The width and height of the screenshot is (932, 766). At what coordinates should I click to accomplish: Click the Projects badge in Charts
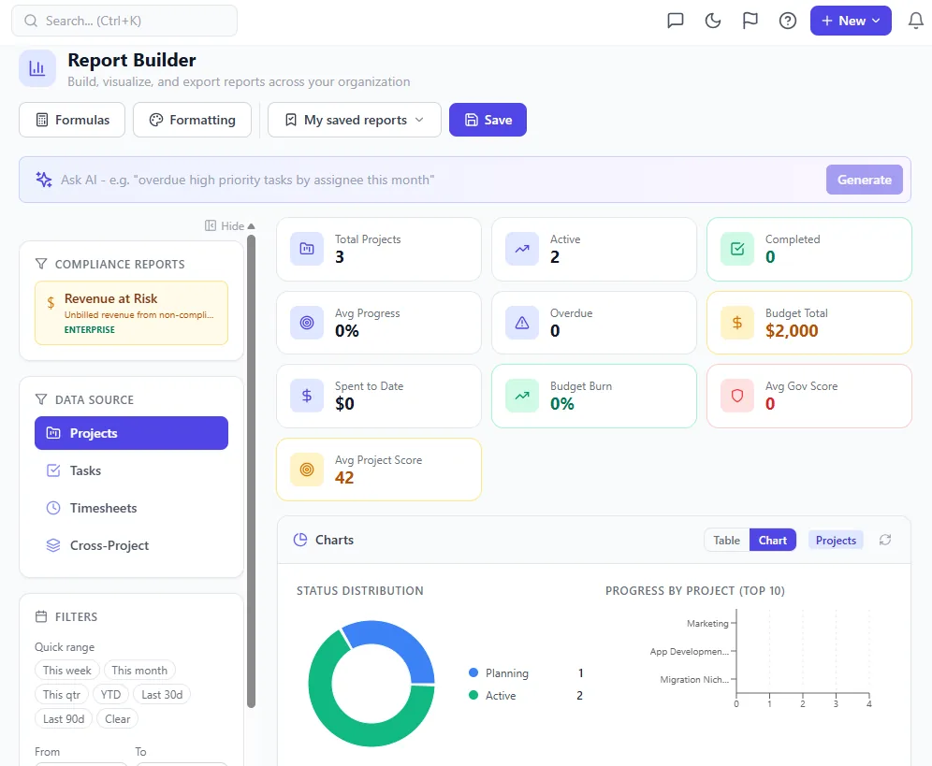point(836,541)
